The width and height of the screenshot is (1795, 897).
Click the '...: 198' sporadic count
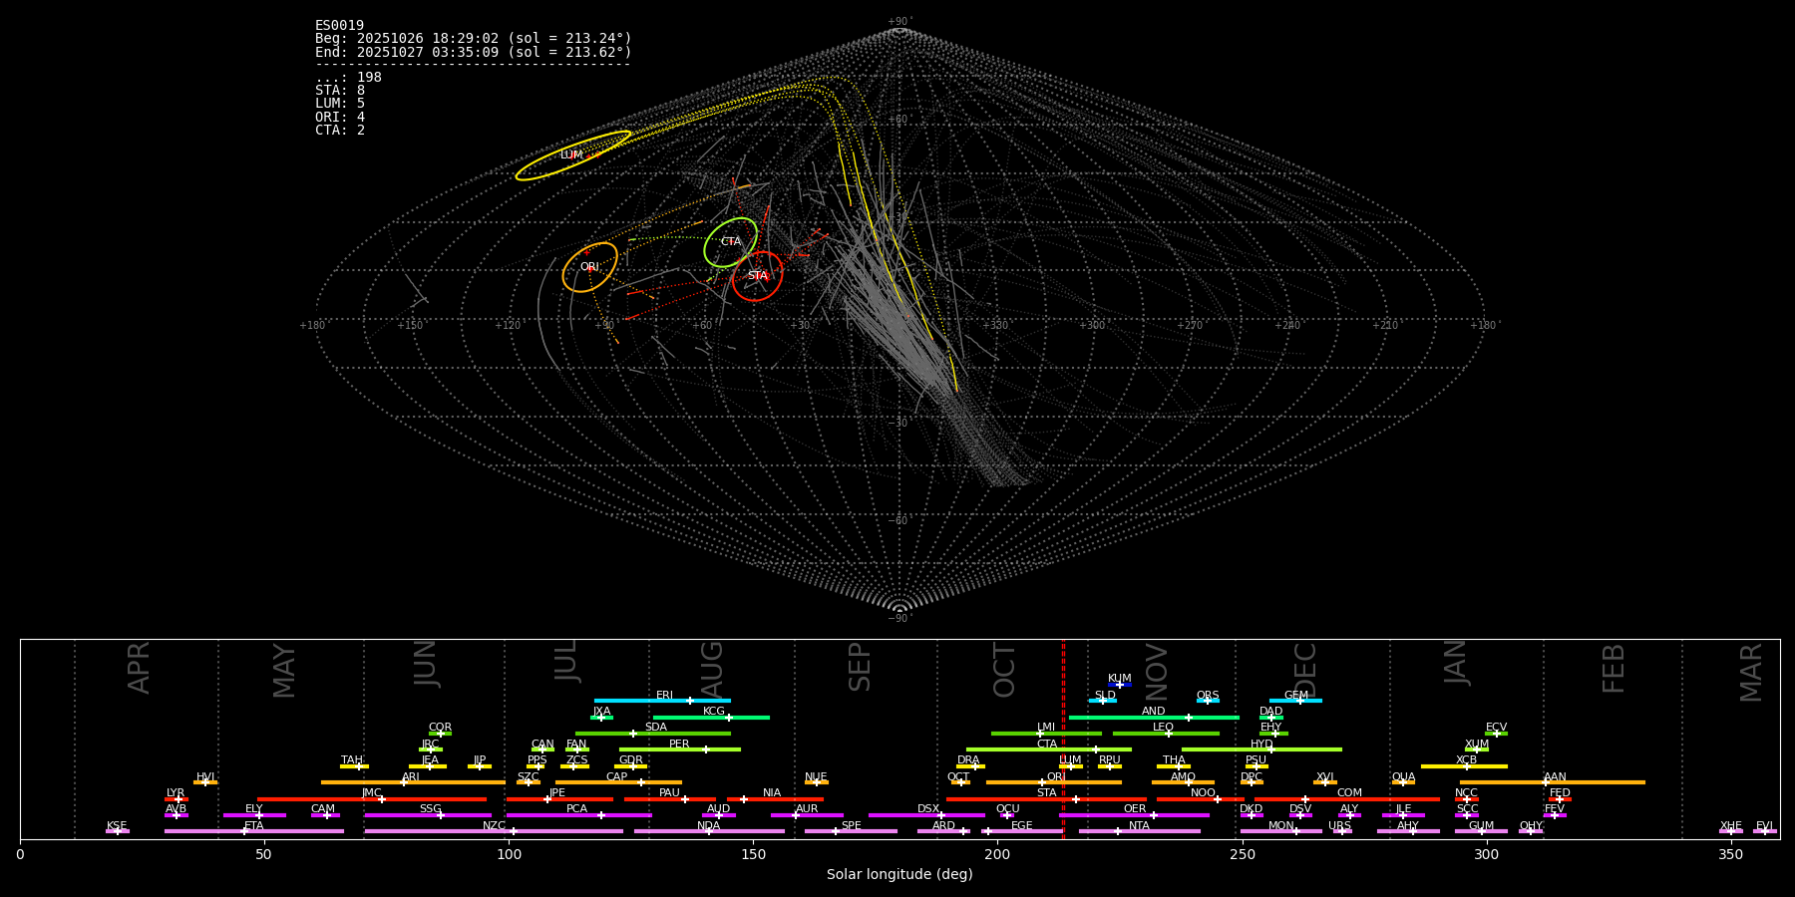point(348,78)
